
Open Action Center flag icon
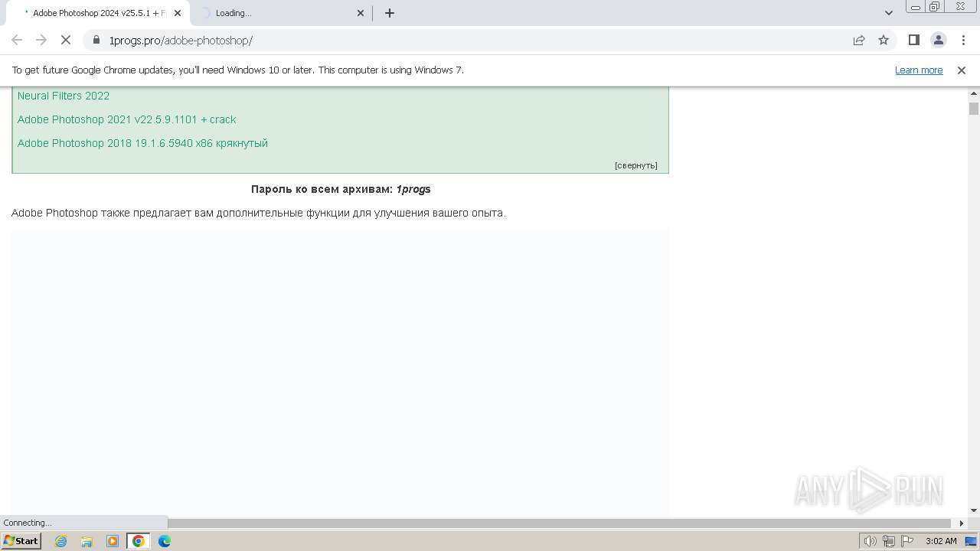tap(906, 541)
